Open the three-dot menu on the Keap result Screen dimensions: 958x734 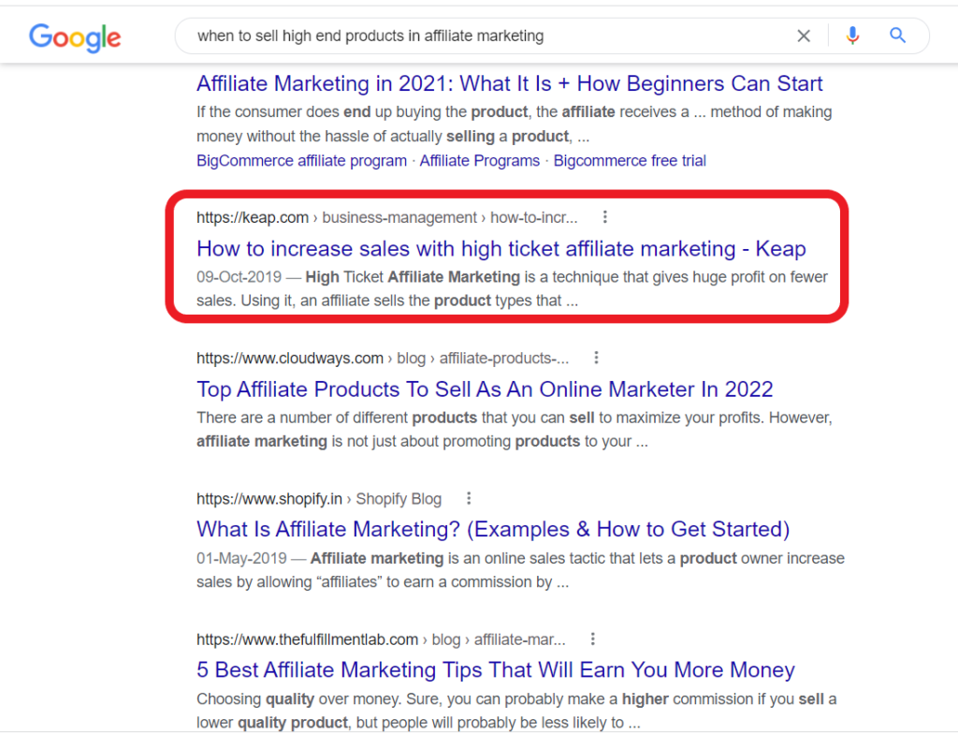click(605, 216)
